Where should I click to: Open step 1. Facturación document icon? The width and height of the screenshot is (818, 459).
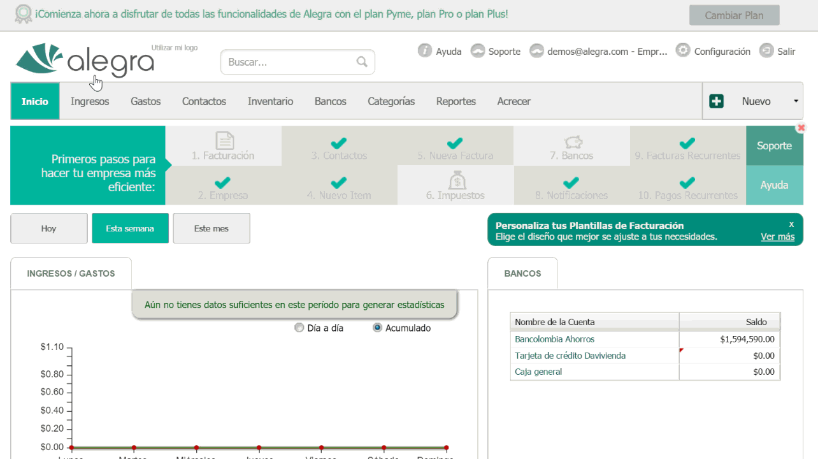[224, 140]
